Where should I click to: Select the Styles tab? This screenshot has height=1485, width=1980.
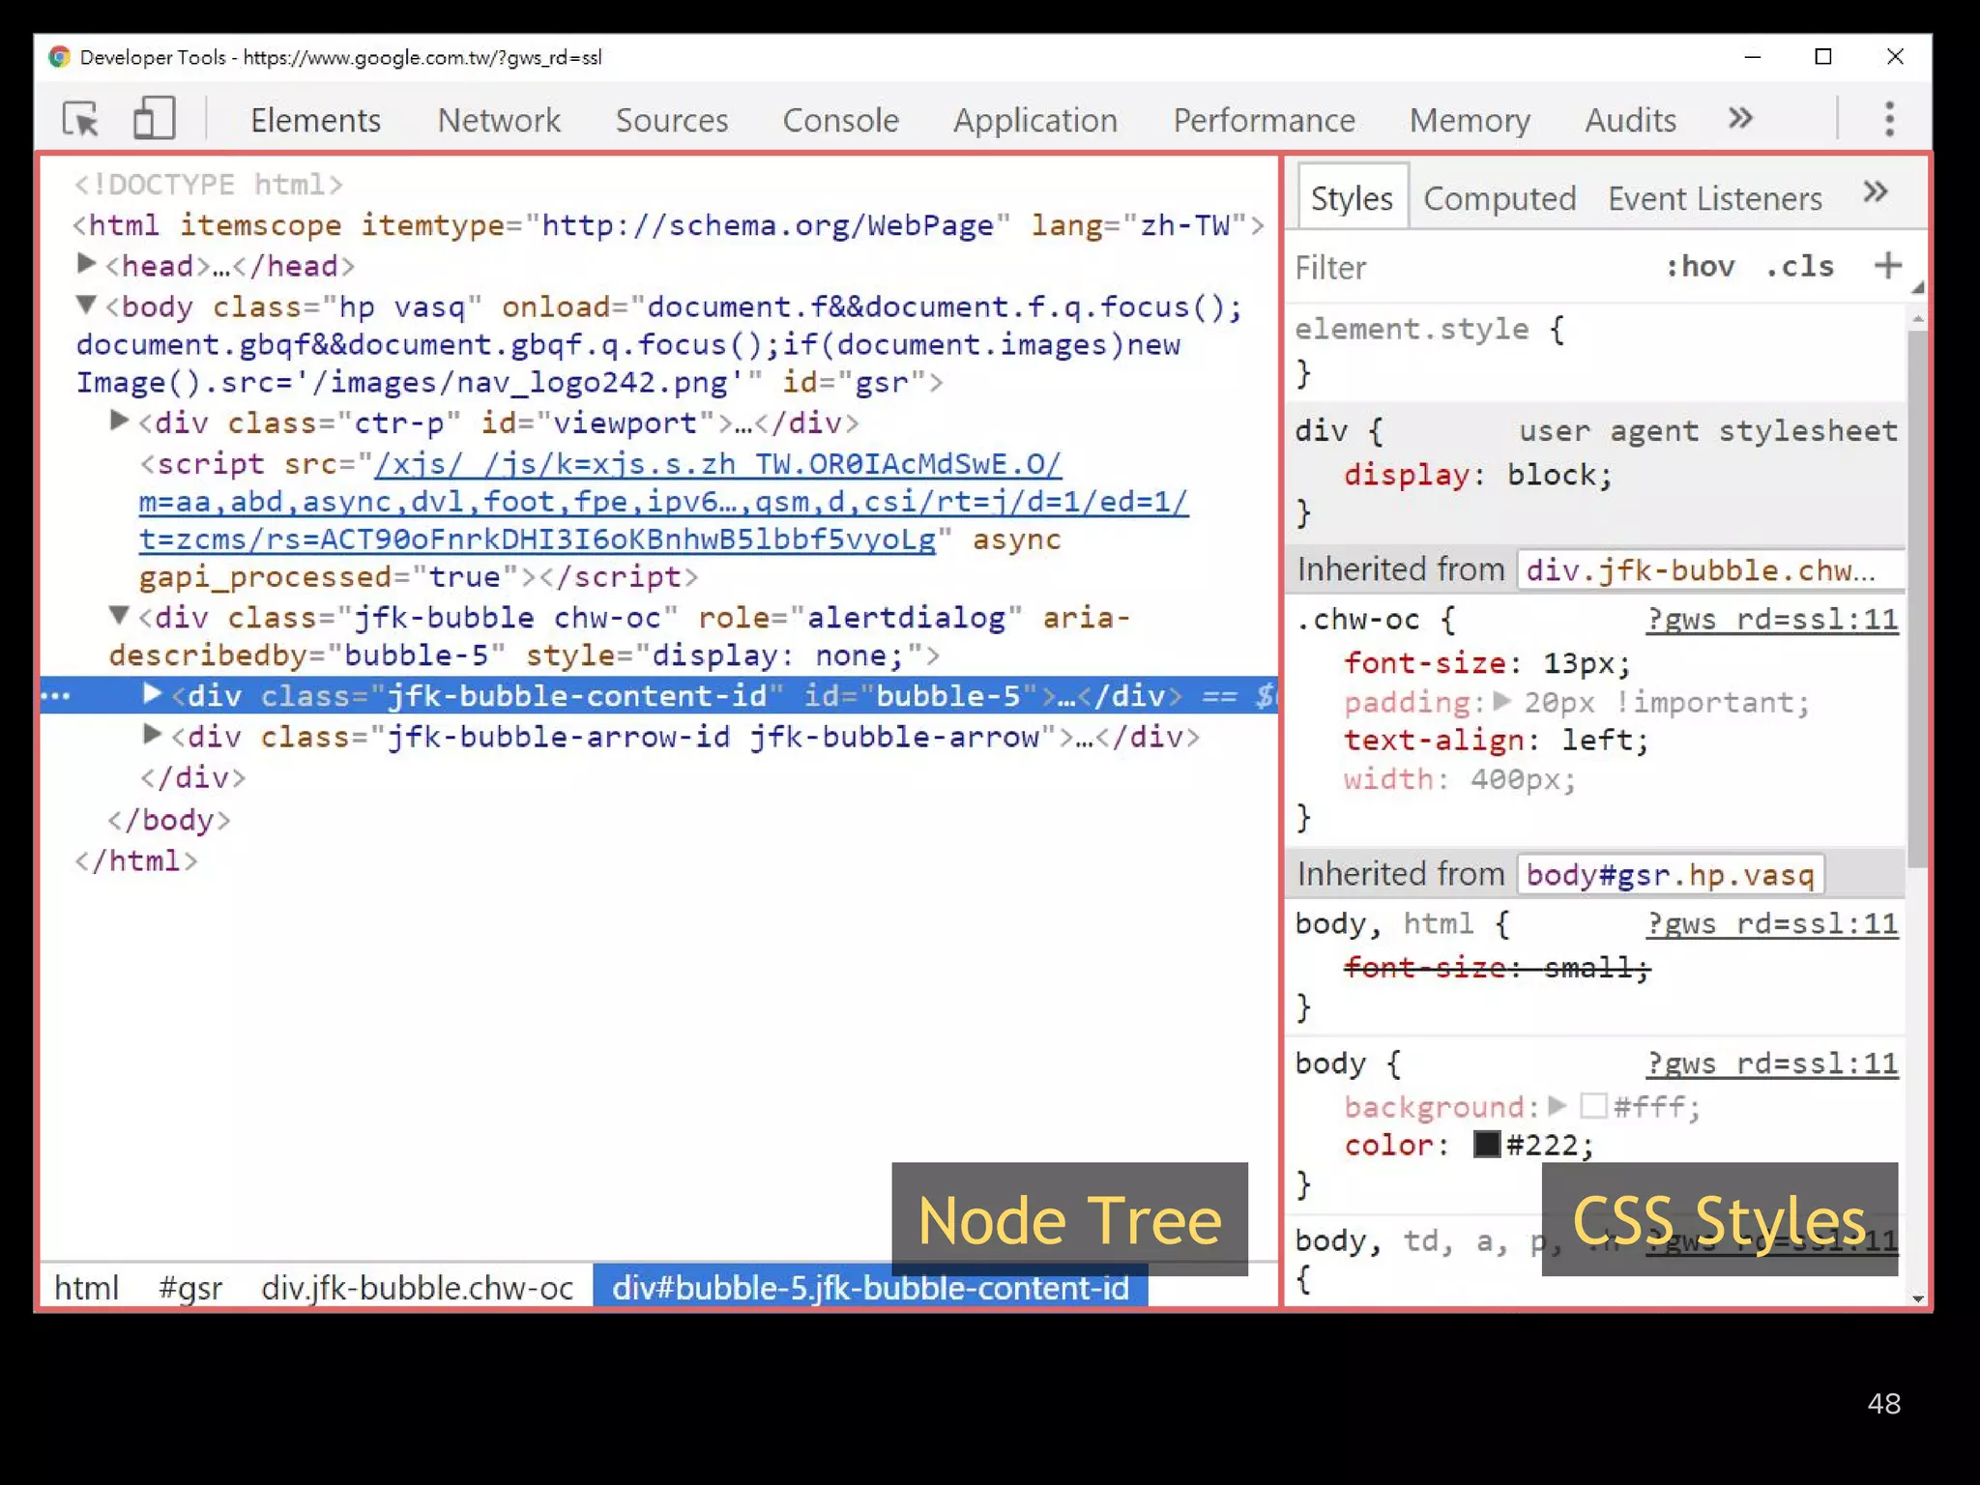coord(1352,198)
